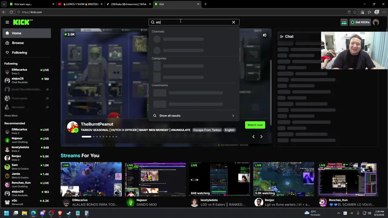Open browser settings three-dot menu

[384, 12]
